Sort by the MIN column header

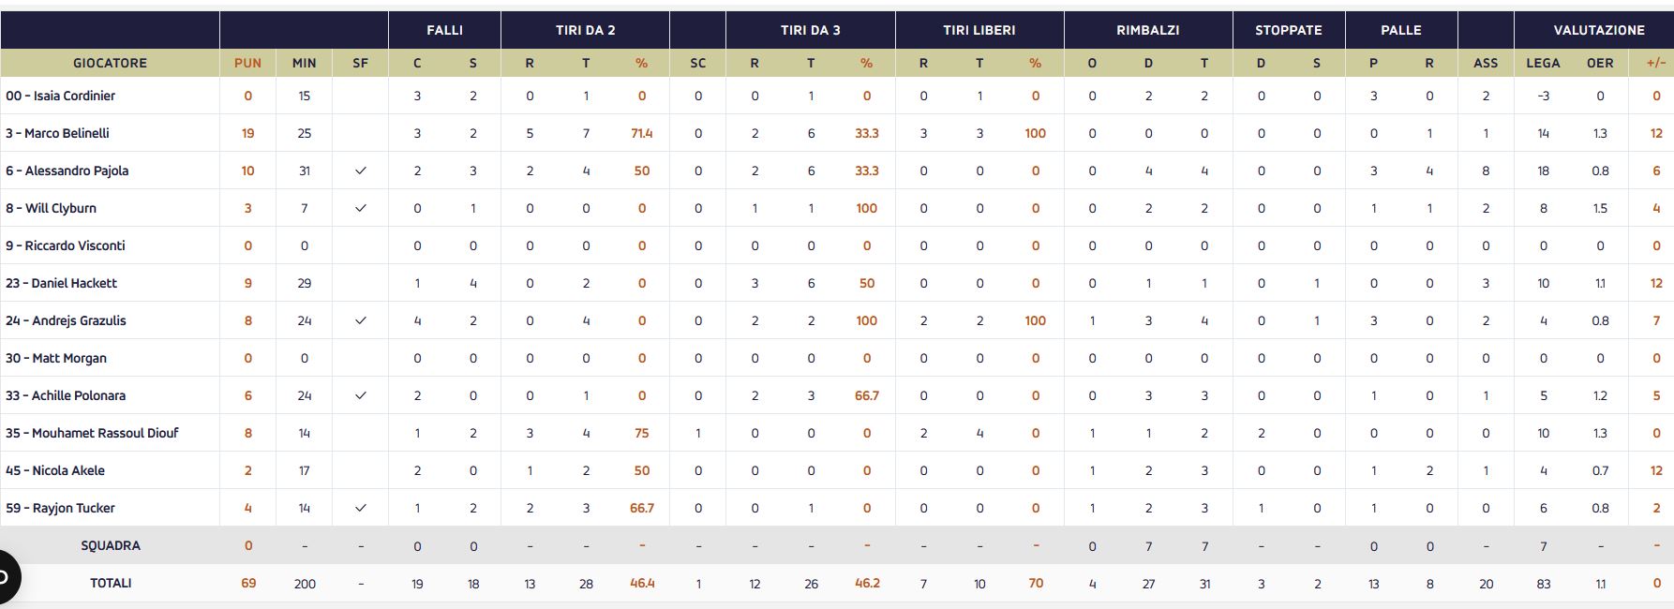tap(304, 63)
